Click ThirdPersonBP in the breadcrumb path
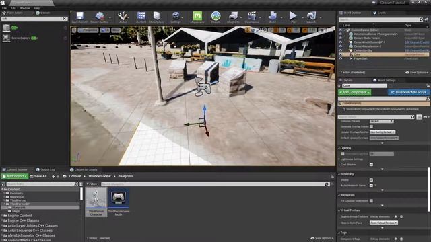The width and height of the screenshot is (431, 242). tap(99, 176)
